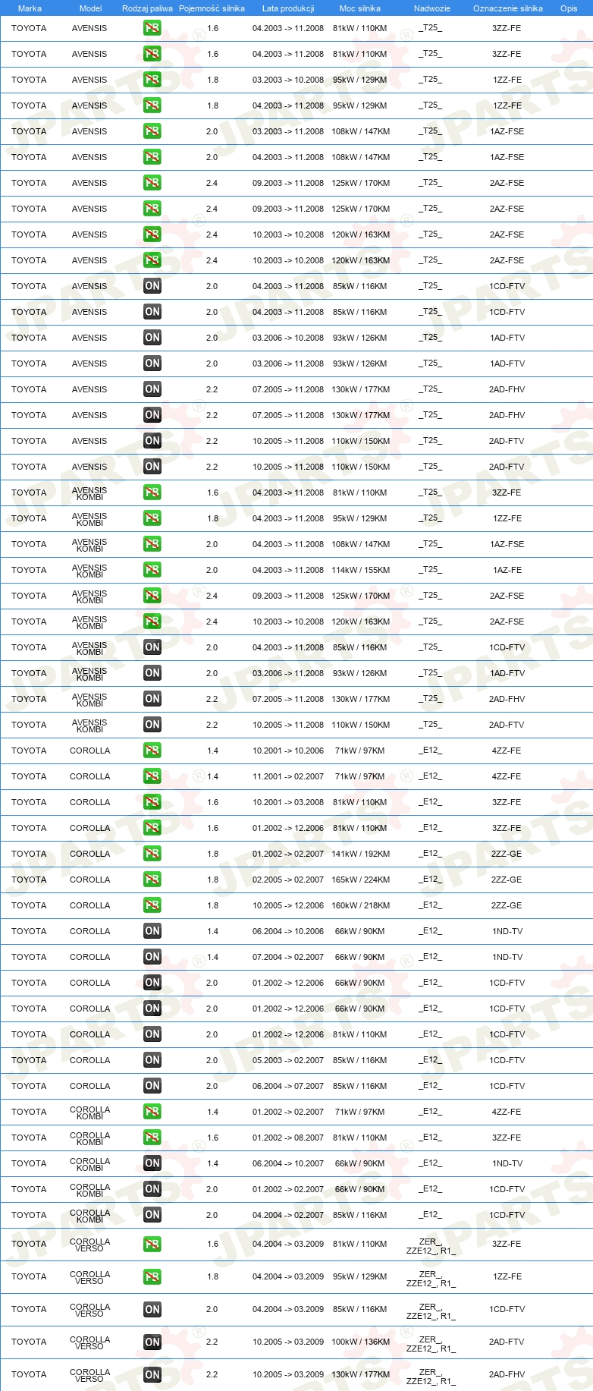Click petrol icon for Corolla 1.8 141kW row
The image size is (593, 1391).
152,854
